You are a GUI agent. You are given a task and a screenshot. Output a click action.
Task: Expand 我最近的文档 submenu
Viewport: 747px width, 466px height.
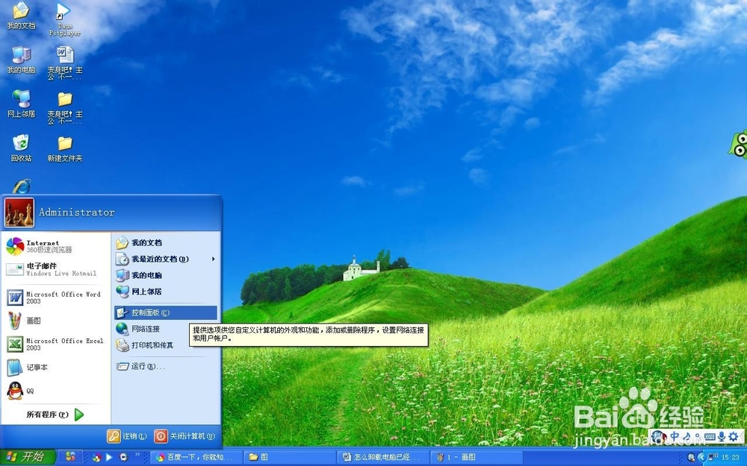[x=165, y=259]
